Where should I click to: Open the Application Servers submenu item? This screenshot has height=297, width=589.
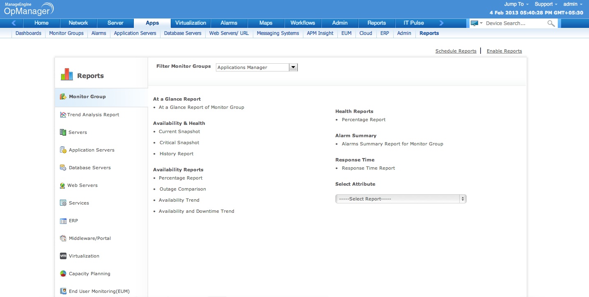135,33
